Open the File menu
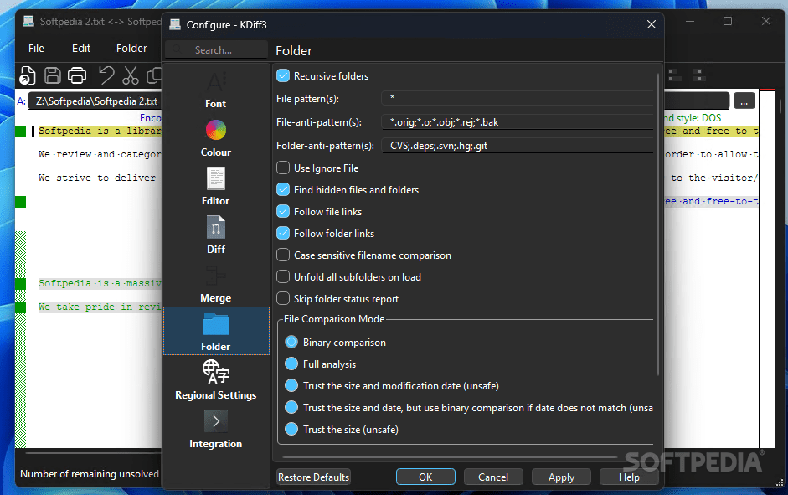 click(35, 48)
